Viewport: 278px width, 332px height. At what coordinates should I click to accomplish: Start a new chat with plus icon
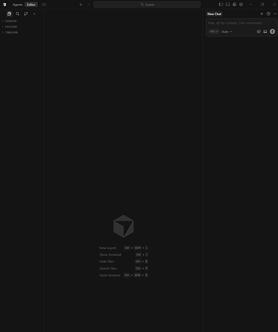[261, 14]
